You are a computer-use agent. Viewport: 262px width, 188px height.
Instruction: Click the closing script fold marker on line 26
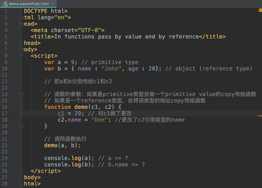pos(21,171)
